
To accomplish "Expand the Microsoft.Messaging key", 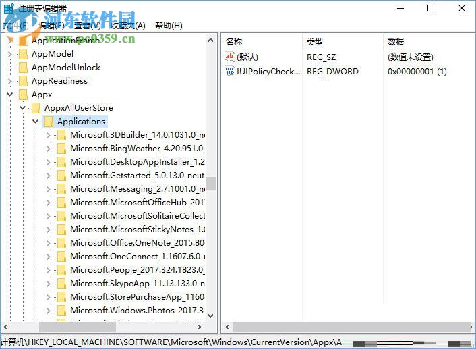I will [x=49, y=189].
